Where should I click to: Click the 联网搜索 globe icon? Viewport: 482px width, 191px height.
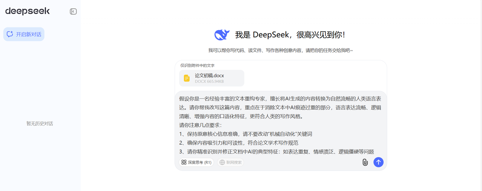(222, 162)
